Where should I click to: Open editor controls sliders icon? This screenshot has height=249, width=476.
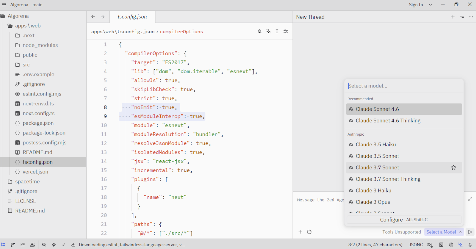286,32
